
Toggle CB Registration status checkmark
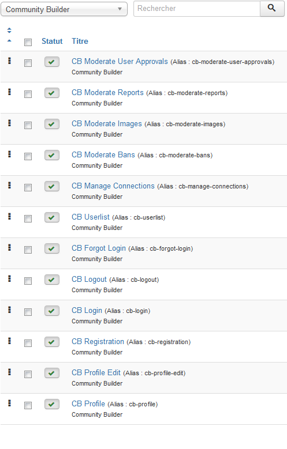click(51, 342)
